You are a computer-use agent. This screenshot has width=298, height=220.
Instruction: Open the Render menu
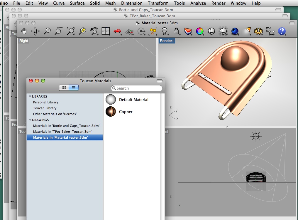click(219, 3)
